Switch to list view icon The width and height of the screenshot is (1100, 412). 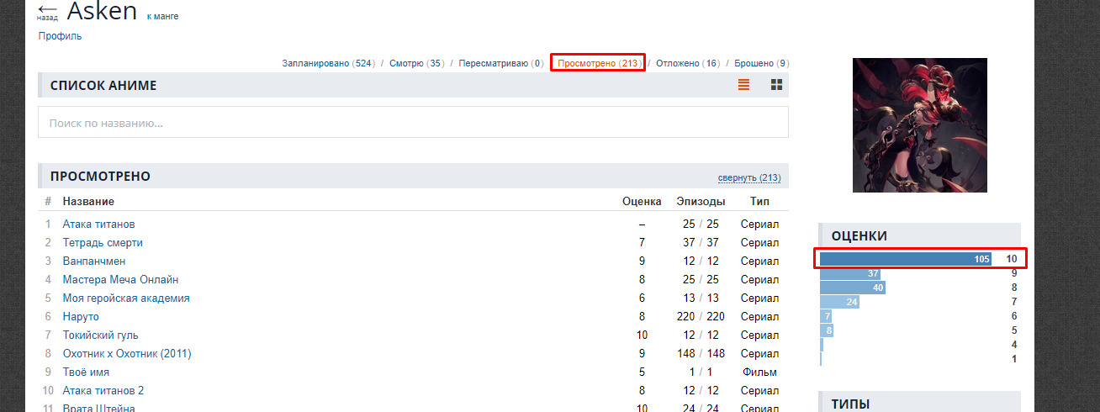click(x=743, y=85)
